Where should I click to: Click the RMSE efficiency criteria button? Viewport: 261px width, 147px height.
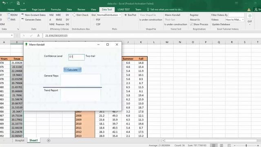click(x=59, y=20)
